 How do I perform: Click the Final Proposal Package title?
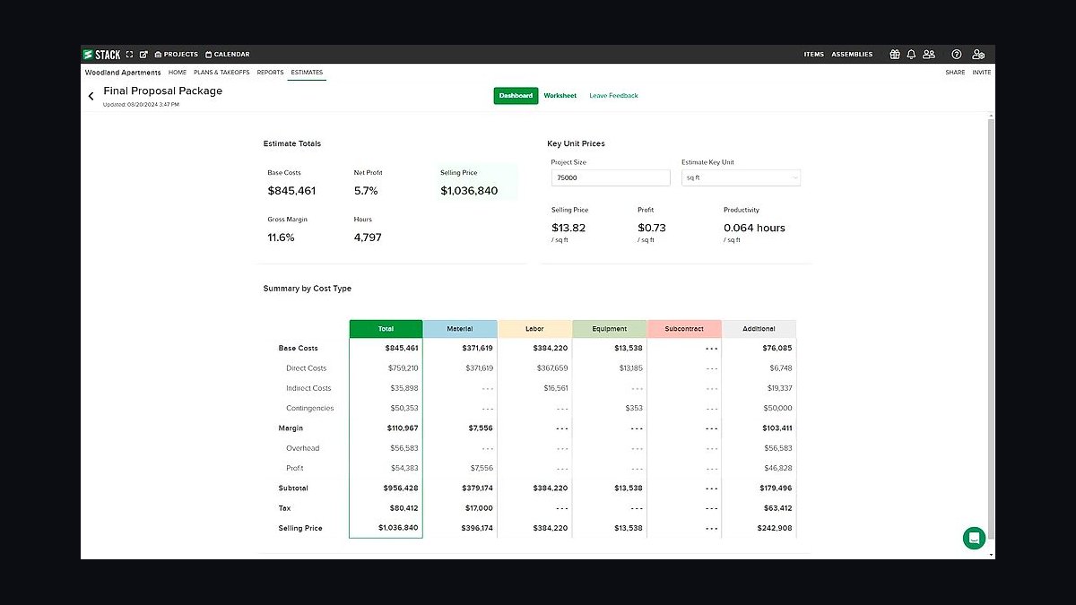pos(163,91)
